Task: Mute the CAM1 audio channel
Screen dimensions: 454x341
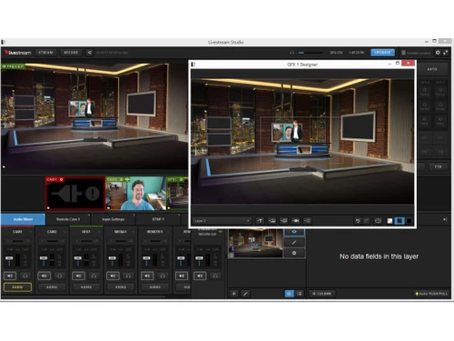Action: (x=10, y=276)
